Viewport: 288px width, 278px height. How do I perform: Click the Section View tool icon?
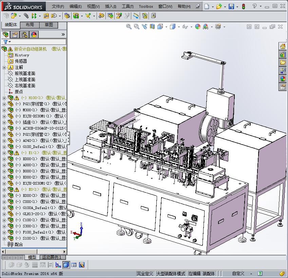click(x=152, y=26)
